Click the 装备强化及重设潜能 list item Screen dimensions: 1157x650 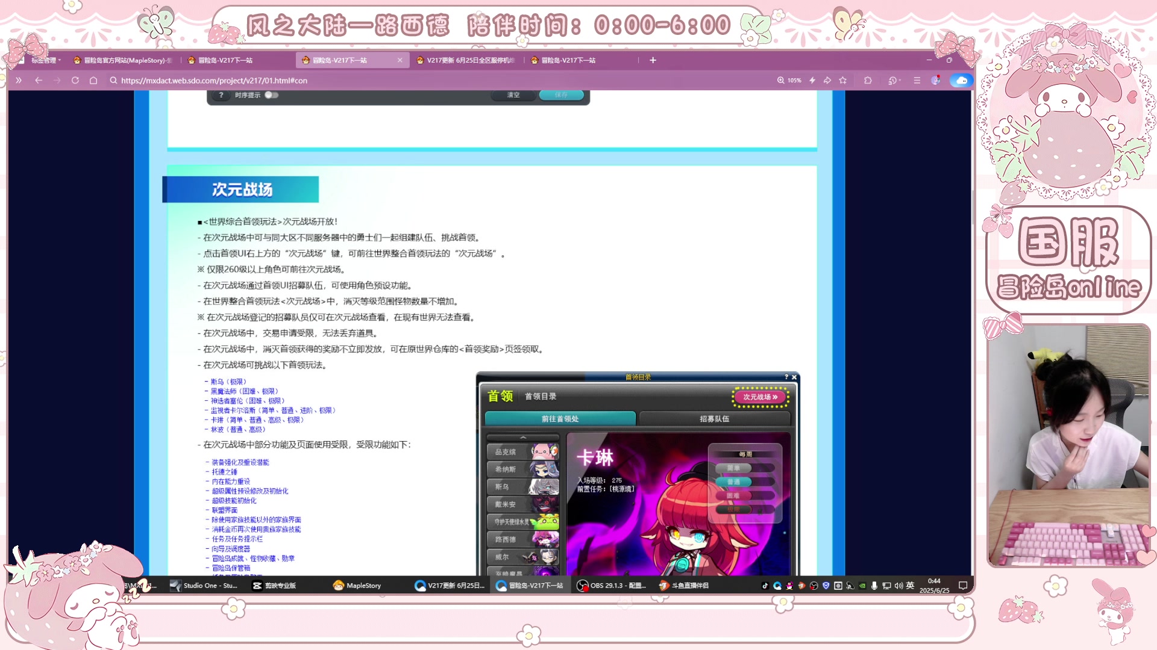(240, 463)
